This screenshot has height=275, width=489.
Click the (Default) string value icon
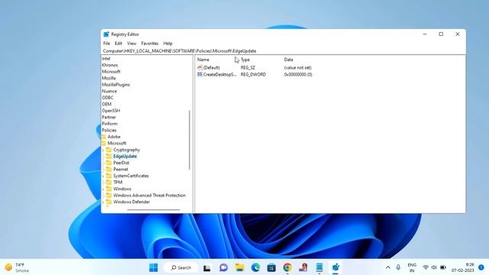[199, 68]
